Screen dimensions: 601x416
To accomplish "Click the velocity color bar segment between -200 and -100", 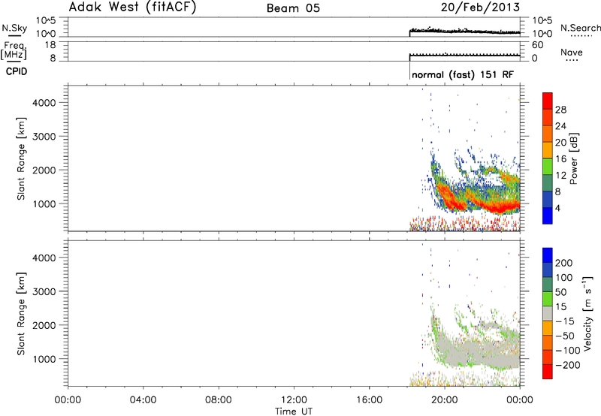I will click(x=548, y=357).
